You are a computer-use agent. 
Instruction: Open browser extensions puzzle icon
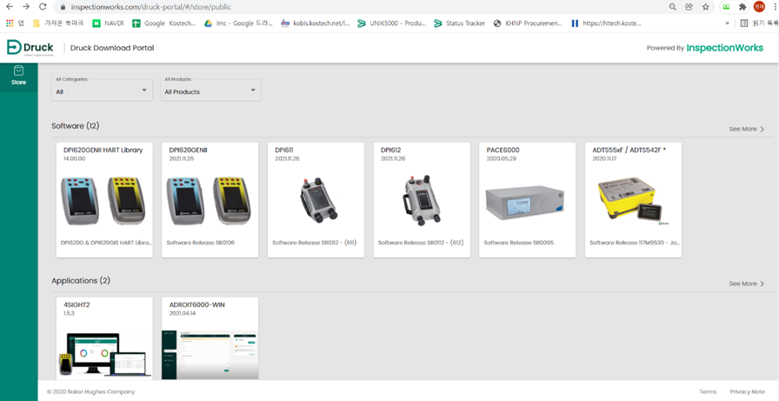(x=742, y=6)
